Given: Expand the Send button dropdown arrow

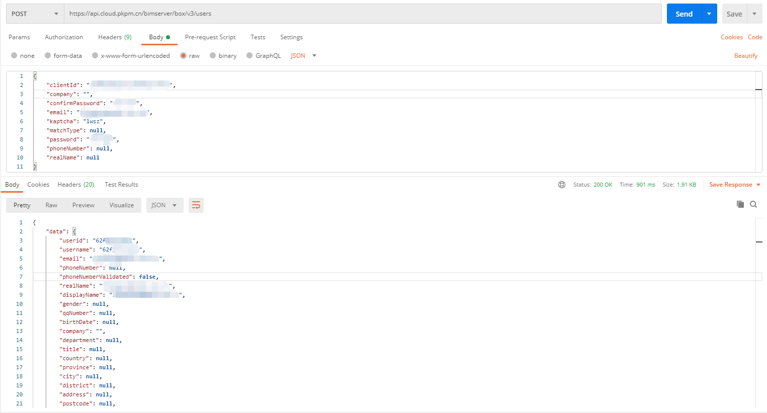Looking at the screenshot, I should point(709,14).
